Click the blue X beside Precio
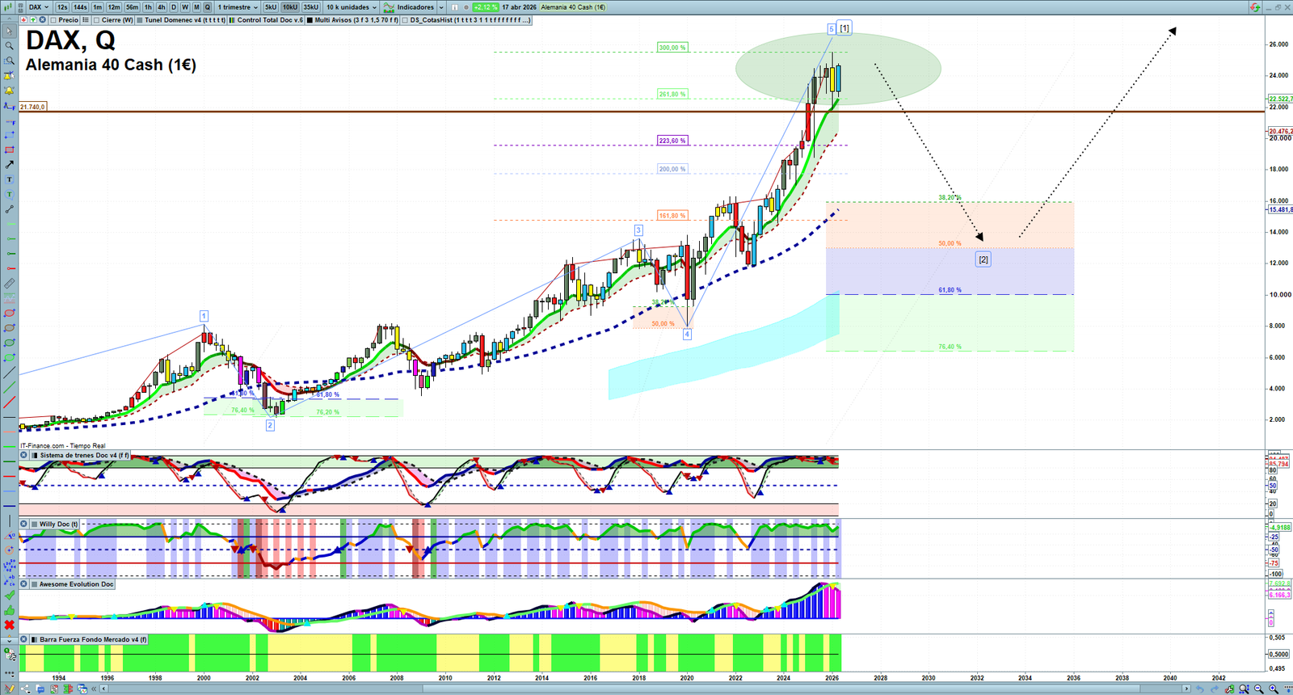1293x695 pixels. (x=42, y=20)
